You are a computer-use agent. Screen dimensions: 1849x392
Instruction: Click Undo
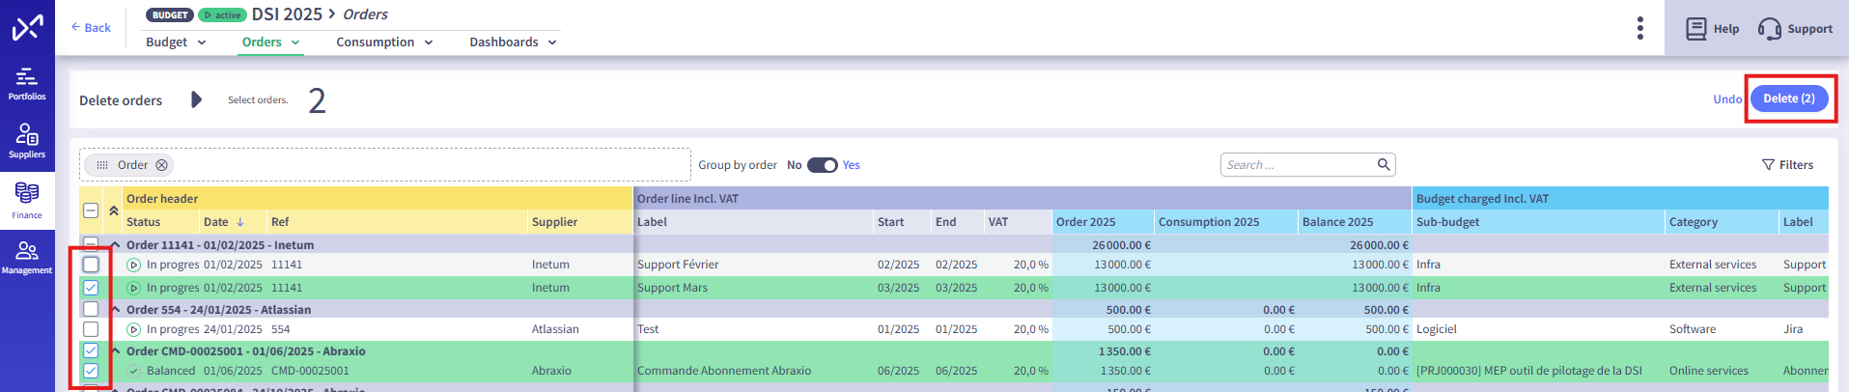(x=1727, y=98)
